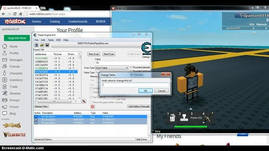This screenshot has height=151, width=269.
Task: Click OK in Change Value dialog
Action: pos(145,91)
